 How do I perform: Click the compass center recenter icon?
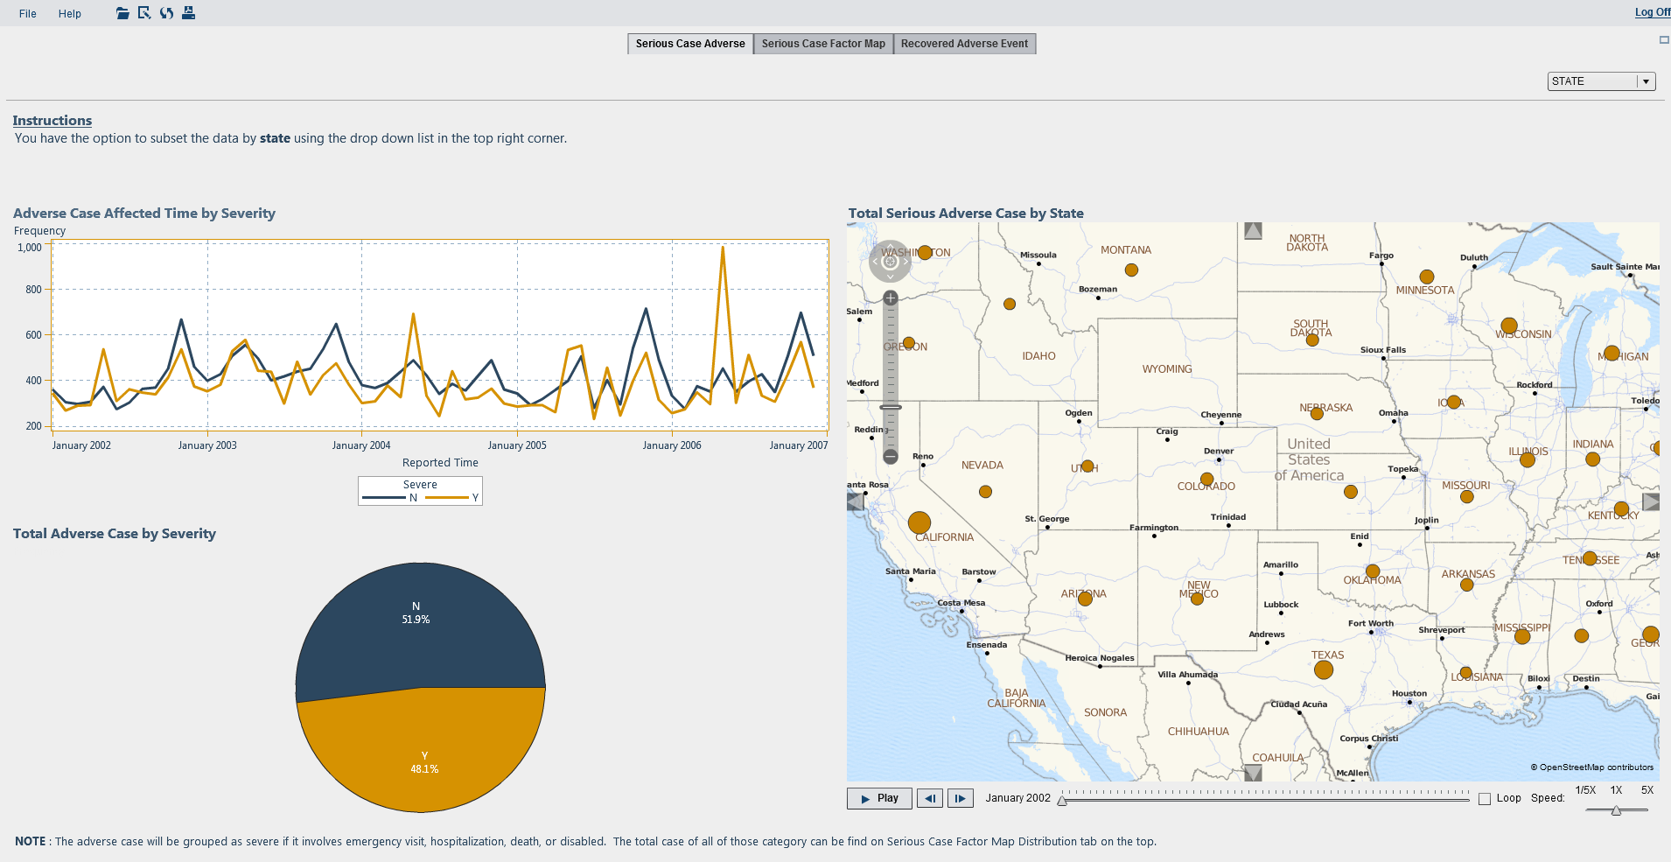coord(890,262)
